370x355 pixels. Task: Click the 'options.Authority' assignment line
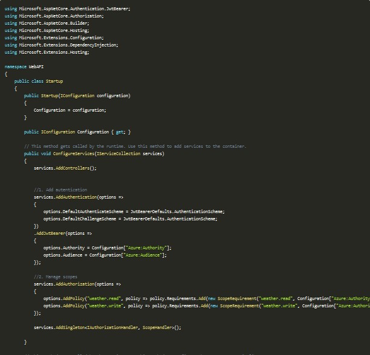108,248
